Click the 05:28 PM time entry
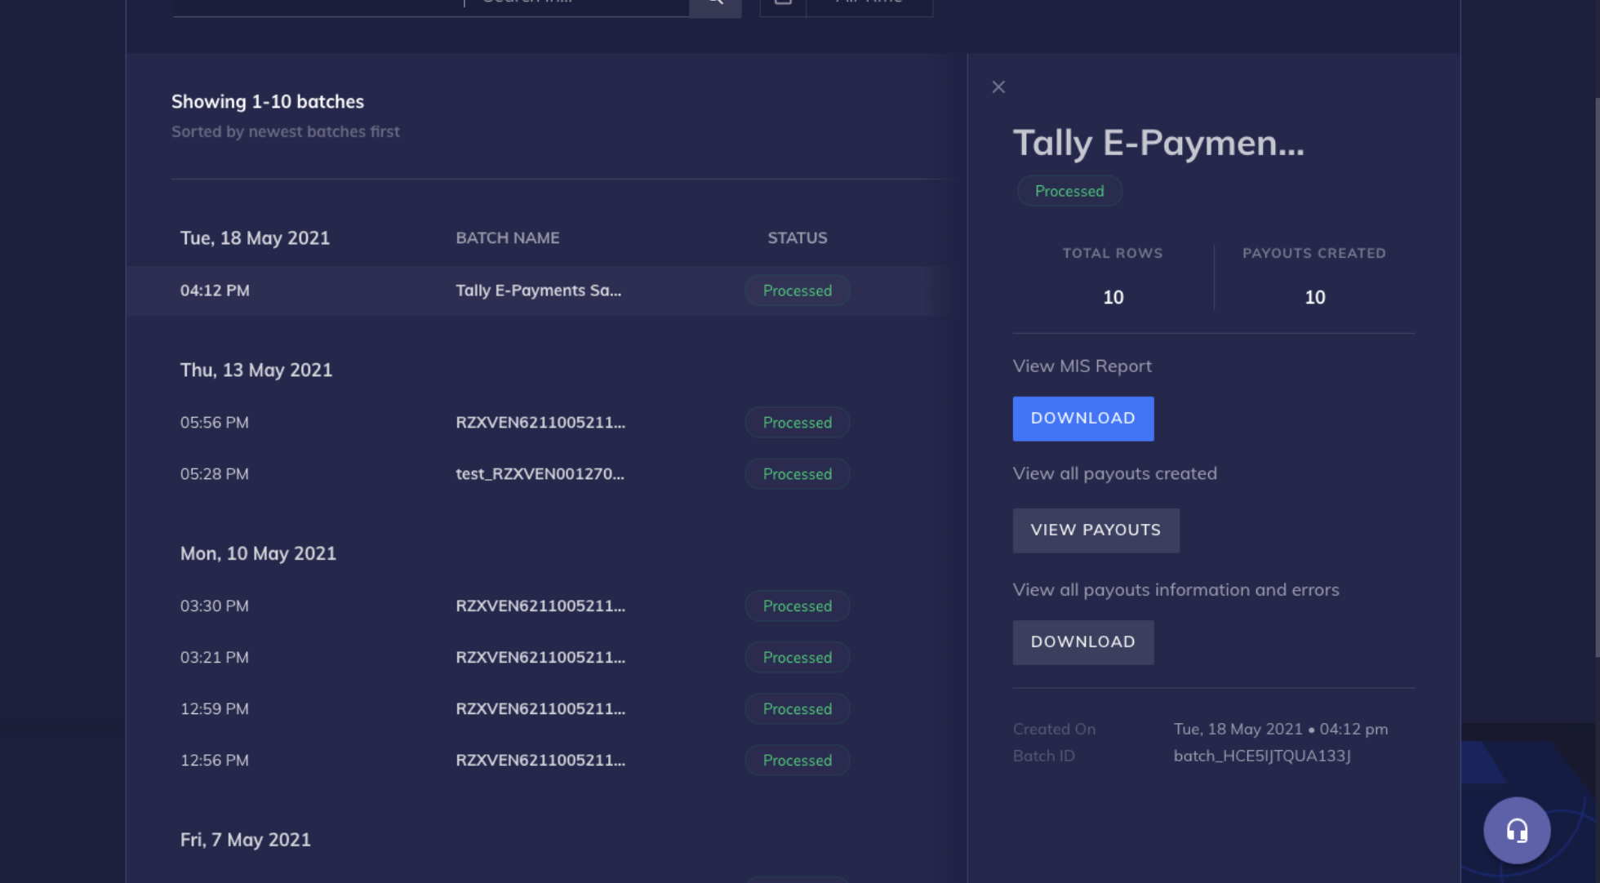Viewport: 1600px width, 883px height. pyautogui.click(x=215, y=474)
